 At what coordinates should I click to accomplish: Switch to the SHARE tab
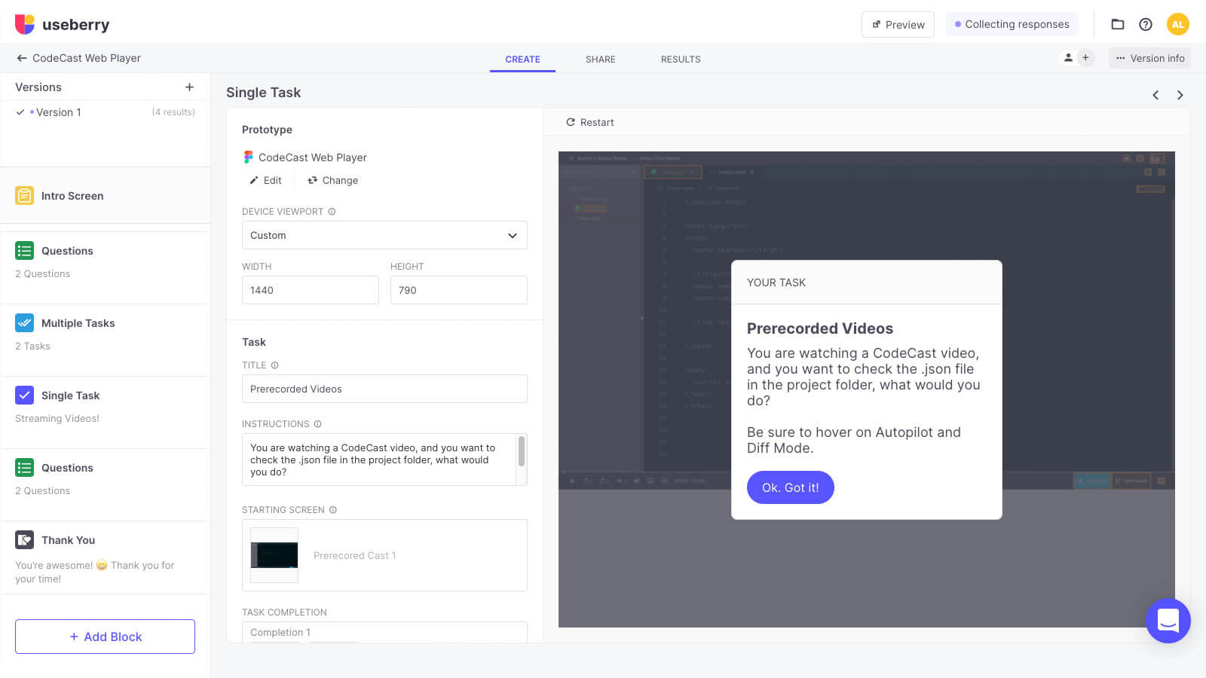coord(600,60)
